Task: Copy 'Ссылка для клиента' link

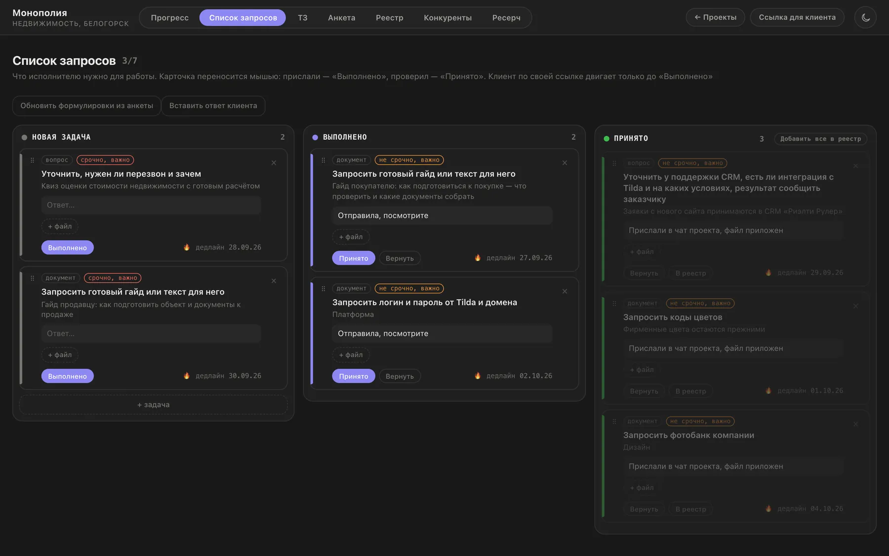Action: click(797, 17)
